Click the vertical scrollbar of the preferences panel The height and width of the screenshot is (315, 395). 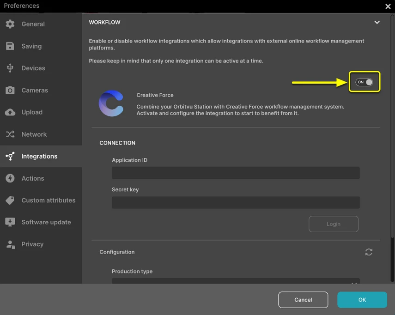point(392,126)
